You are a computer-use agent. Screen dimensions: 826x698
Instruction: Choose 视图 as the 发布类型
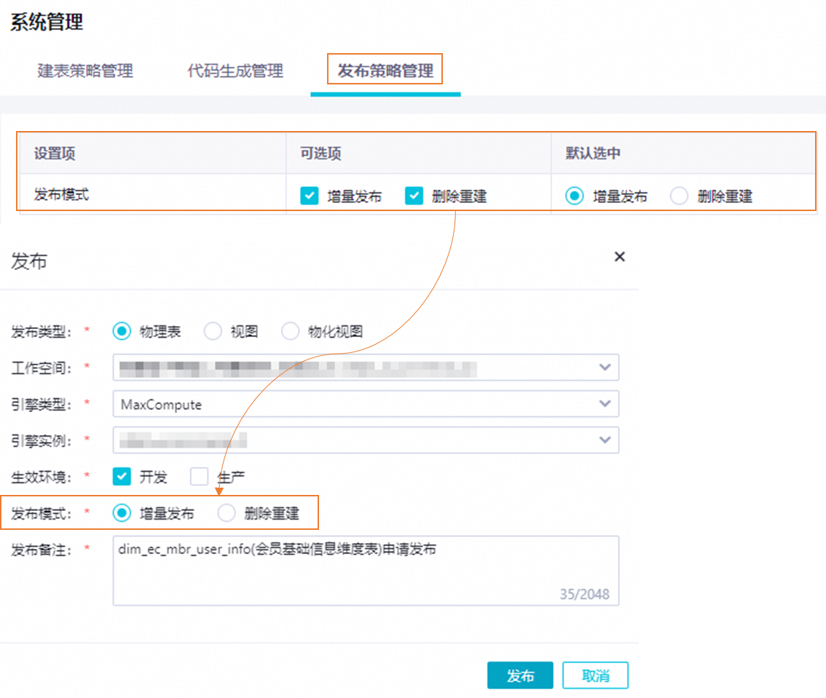pos(213,331)
